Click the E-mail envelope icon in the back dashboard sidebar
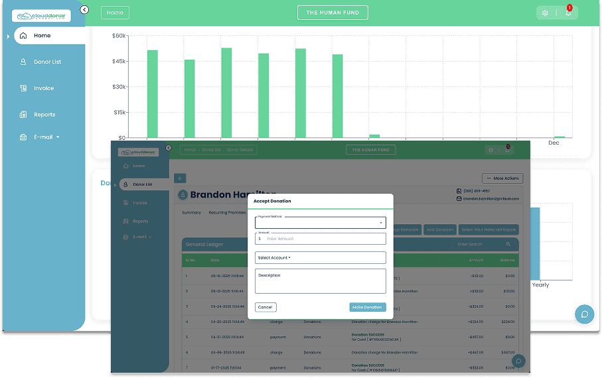The height and width of the screenshot is (378, 602). coord(23,137)
